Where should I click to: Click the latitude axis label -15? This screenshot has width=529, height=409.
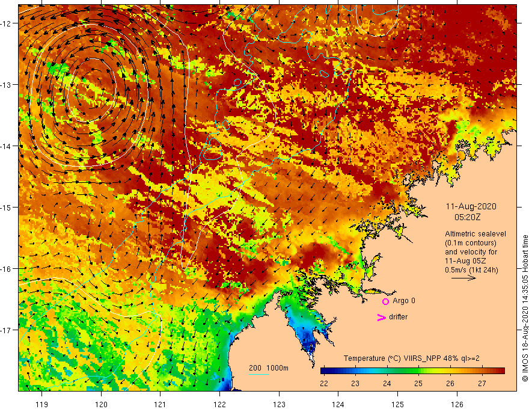[x=6, y=207]
